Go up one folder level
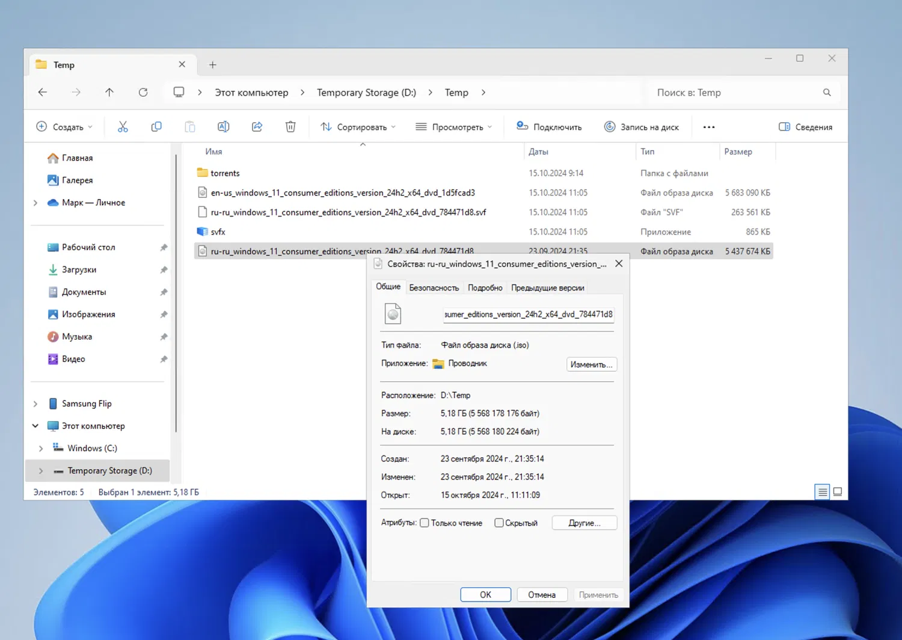Image resolution: width=902 pixels, height=640 pixels. click(x=109, y=93)
